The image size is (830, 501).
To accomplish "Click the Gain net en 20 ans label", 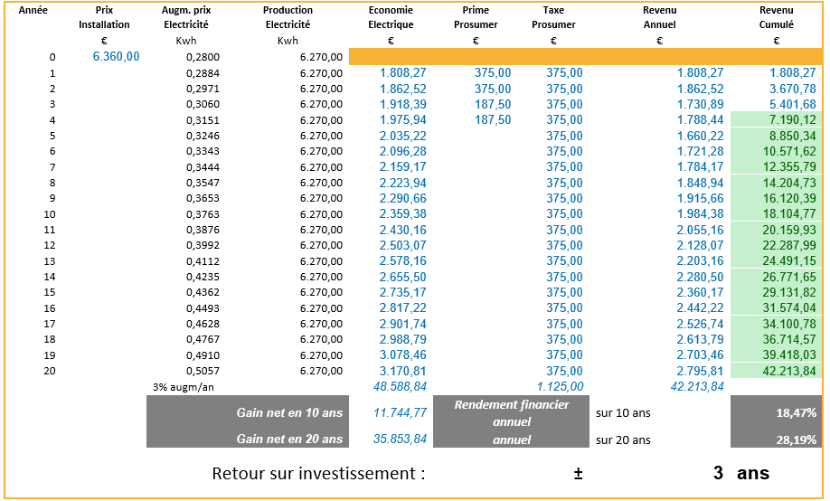I will pos(289,439).
